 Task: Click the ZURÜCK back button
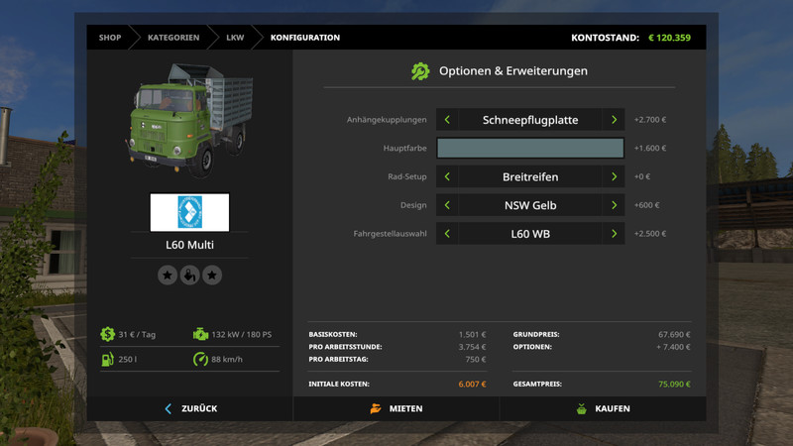[x=189, y=408]
